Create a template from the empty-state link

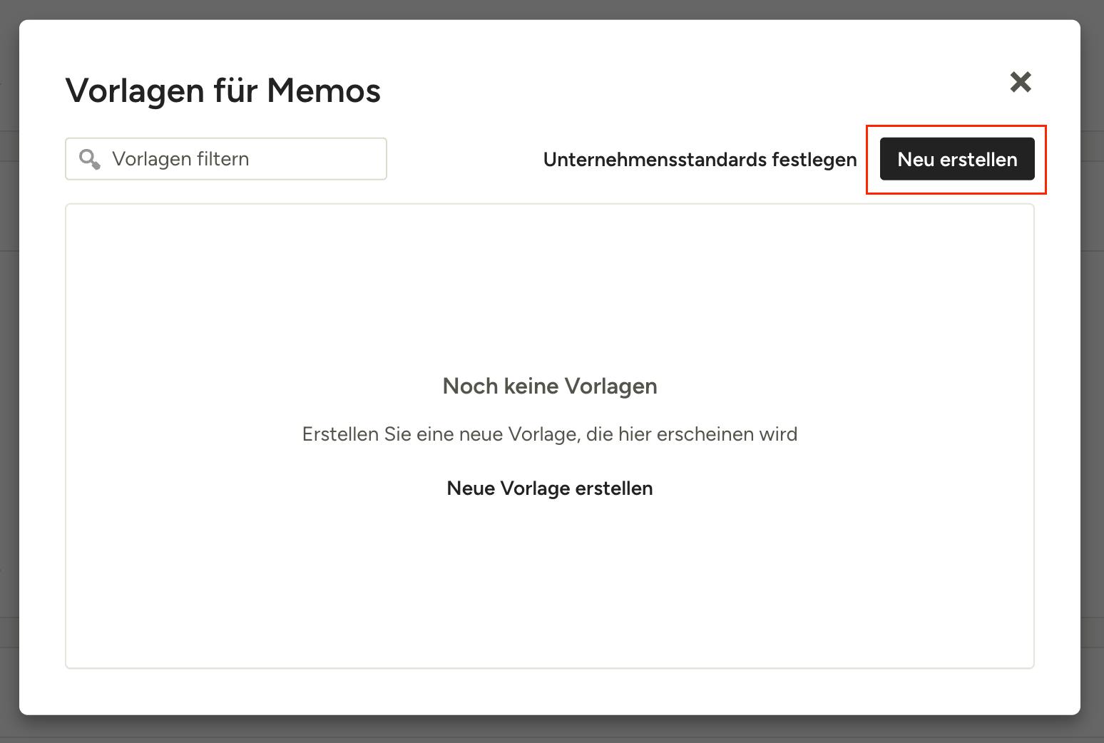550,488
